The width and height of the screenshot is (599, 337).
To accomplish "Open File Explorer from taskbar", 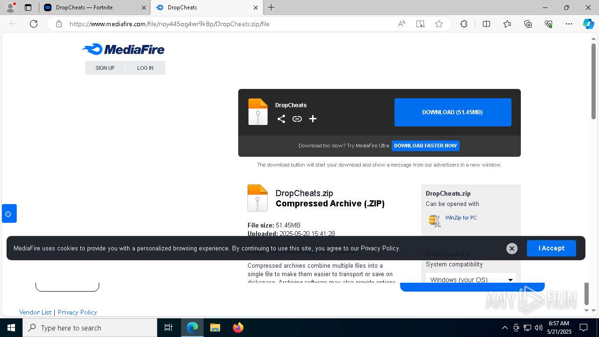I will (215, 328).
